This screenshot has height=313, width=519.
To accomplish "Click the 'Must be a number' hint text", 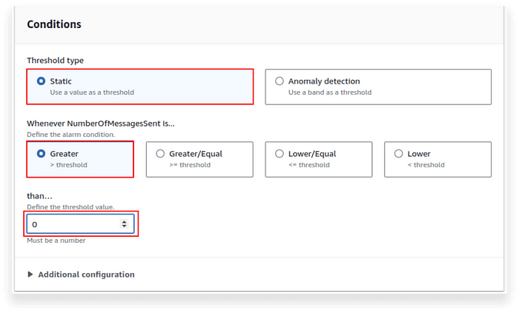I will point(56,240).
